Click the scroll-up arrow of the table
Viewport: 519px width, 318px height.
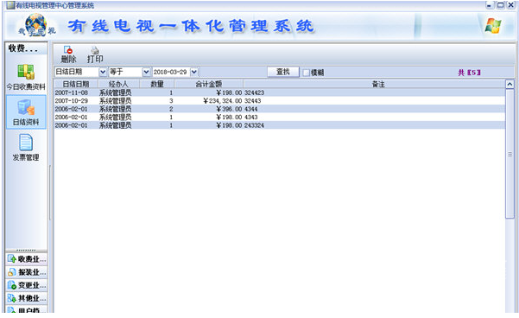click(x=510, y=84)
